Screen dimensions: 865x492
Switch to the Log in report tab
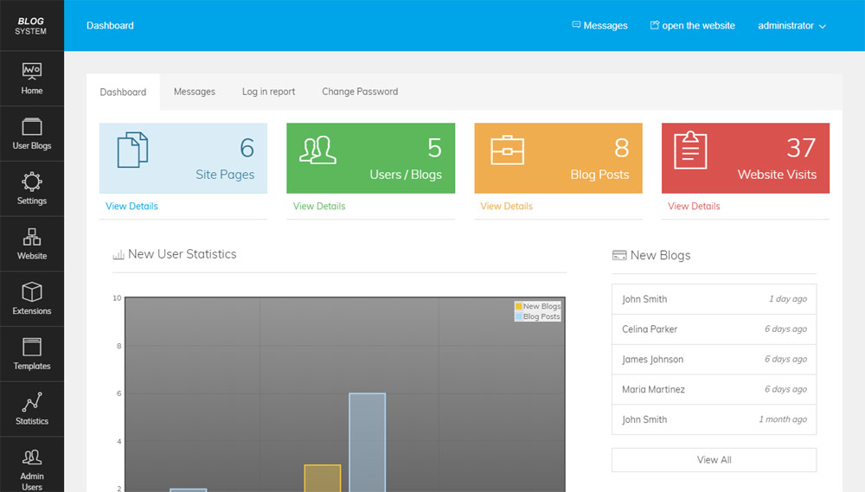tap(268, 92)
